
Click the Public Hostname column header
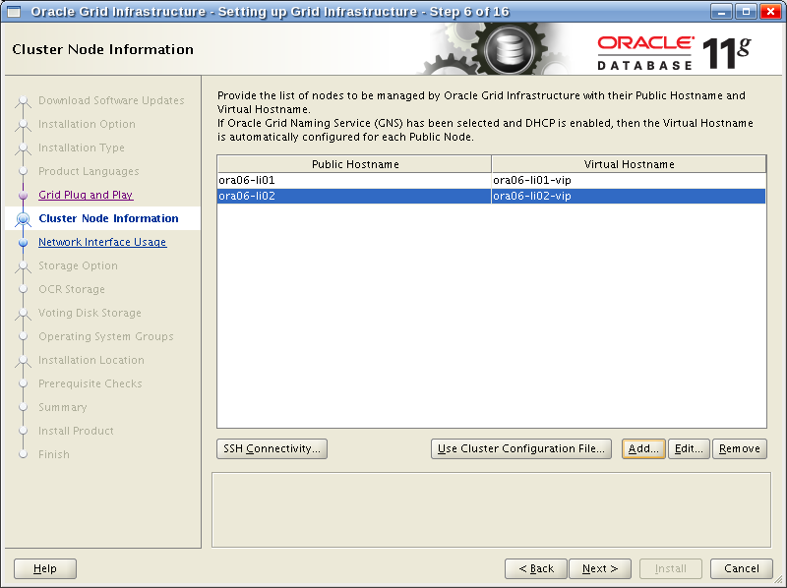[x=354, y=164]
